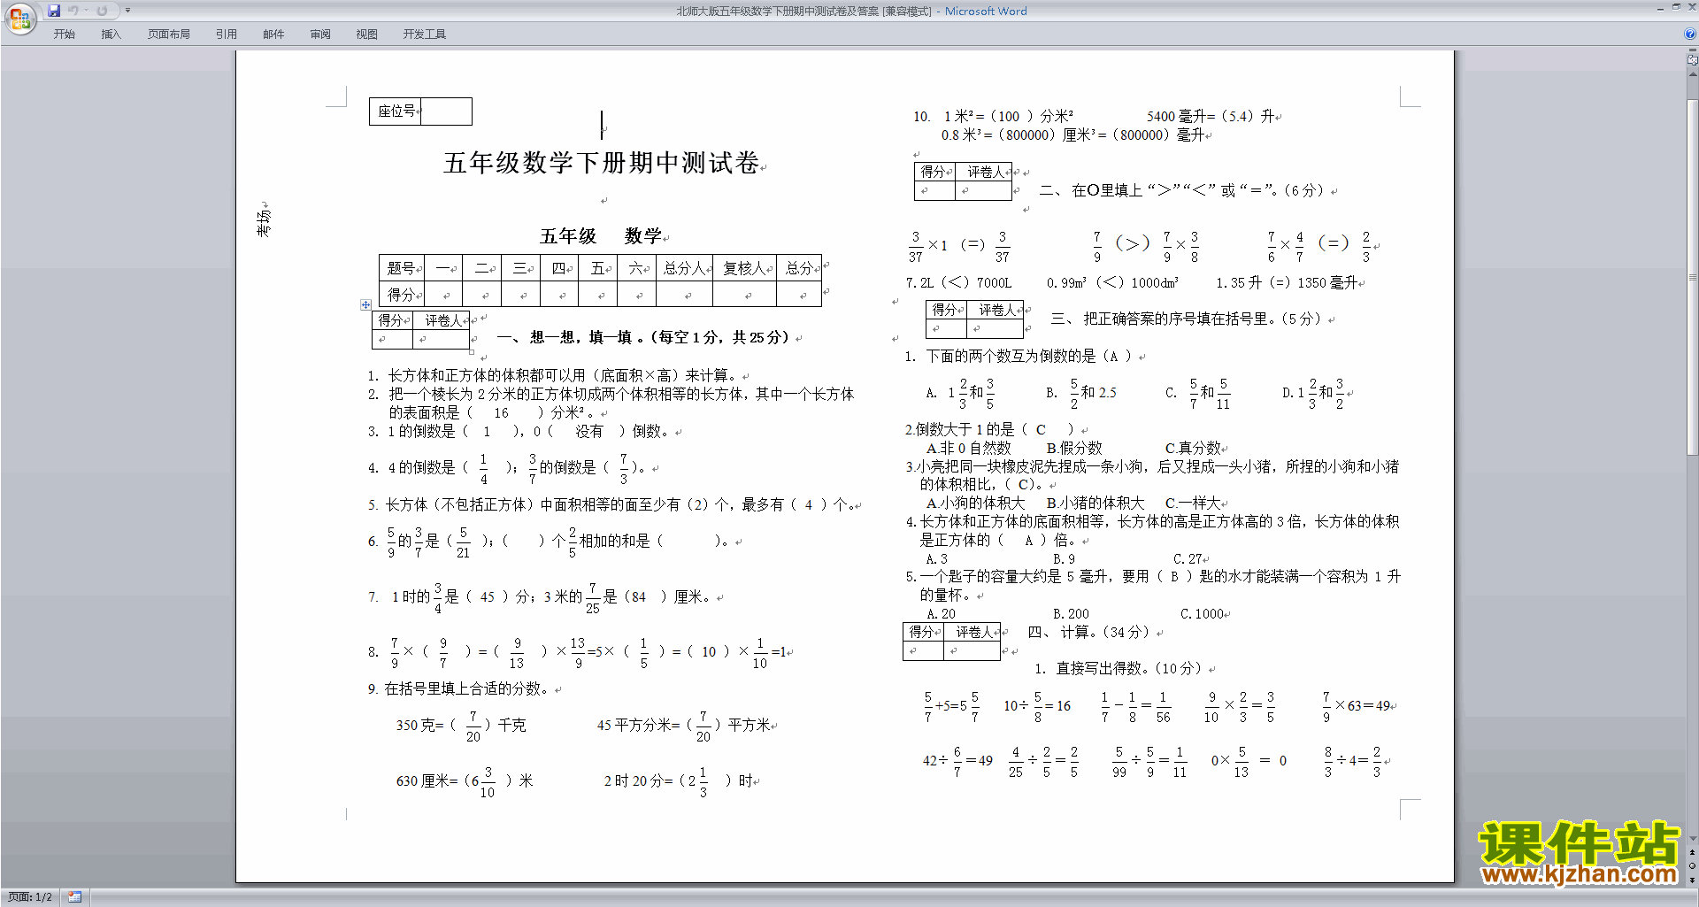1699x907 pixels.
Task: Open the Select Browse Object round button
Action: [1693, 866]
